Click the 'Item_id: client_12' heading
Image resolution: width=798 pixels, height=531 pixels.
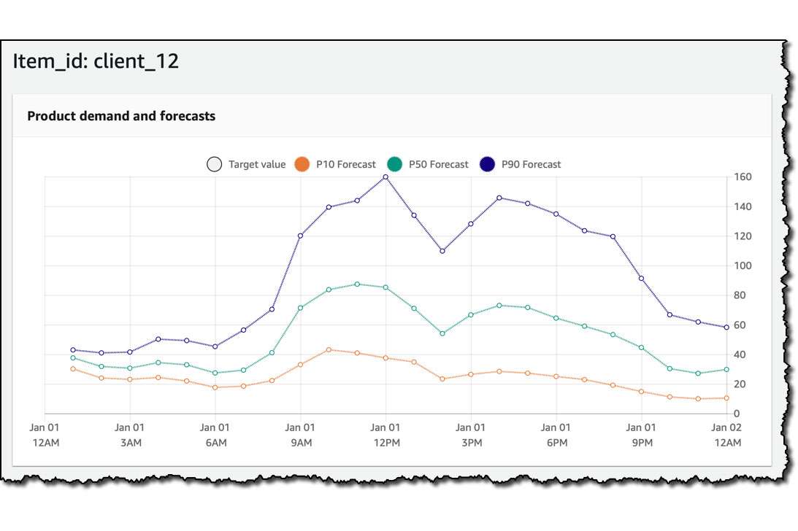tap(96, 61)
